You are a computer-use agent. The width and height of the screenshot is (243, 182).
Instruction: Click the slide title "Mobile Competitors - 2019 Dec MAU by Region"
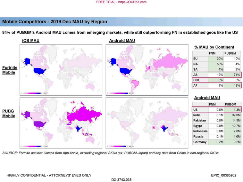55,22
